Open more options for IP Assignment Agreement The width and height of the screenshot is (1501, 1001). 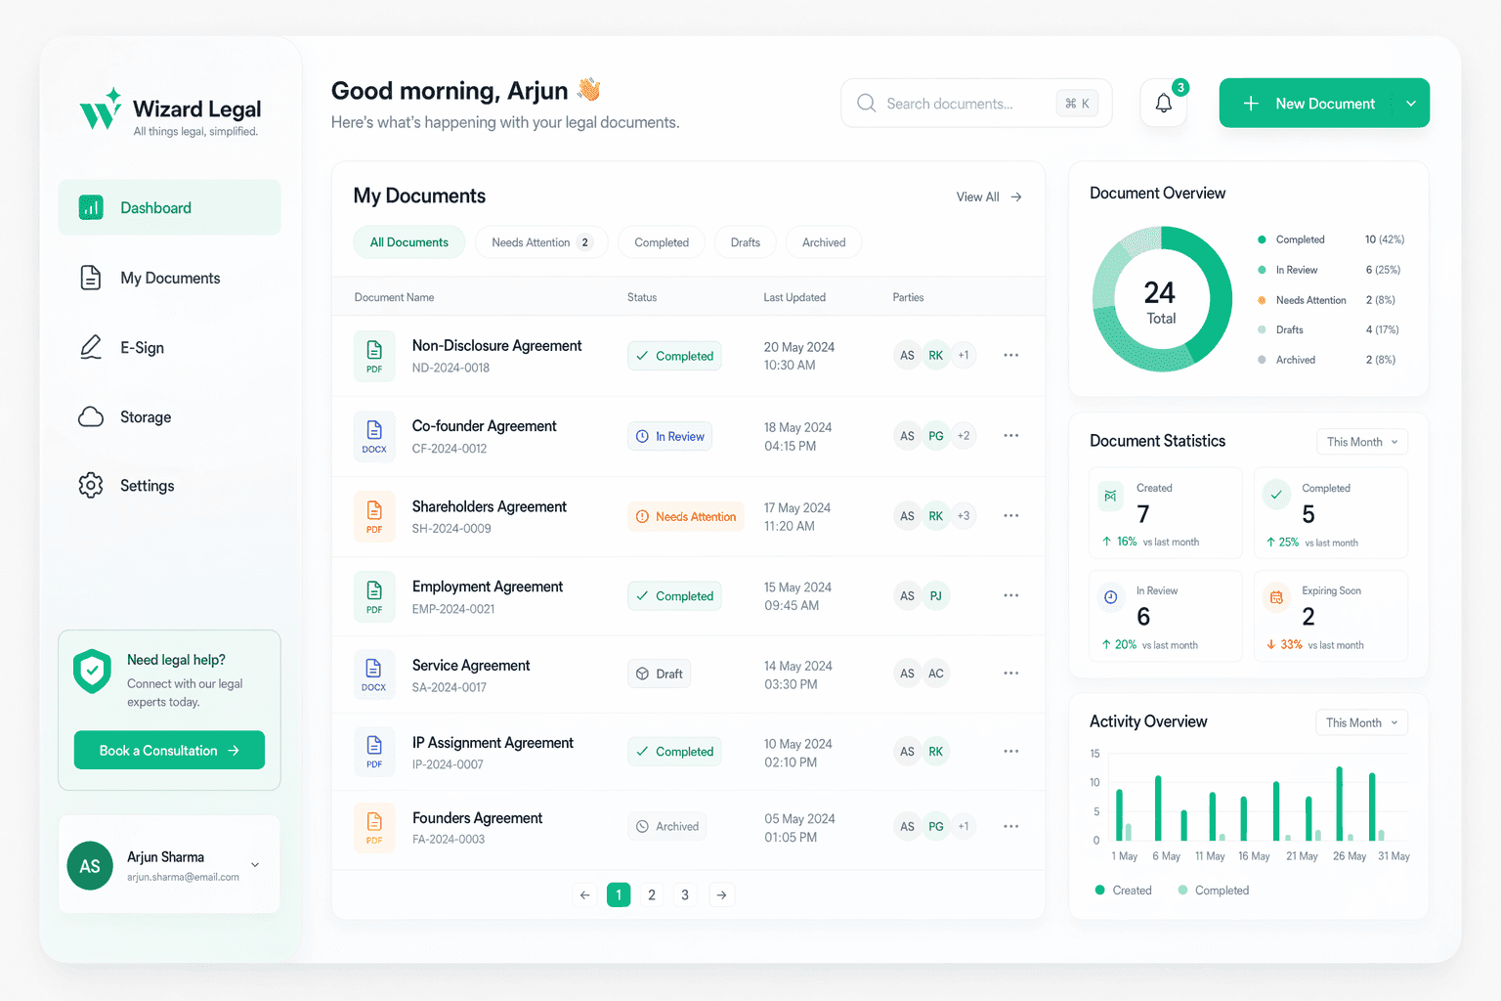1011,751
